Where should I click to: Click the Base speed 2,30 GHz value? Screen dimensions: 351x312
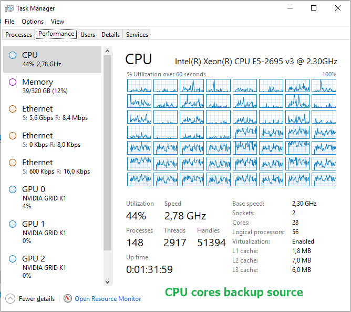(x=304, y=204)
